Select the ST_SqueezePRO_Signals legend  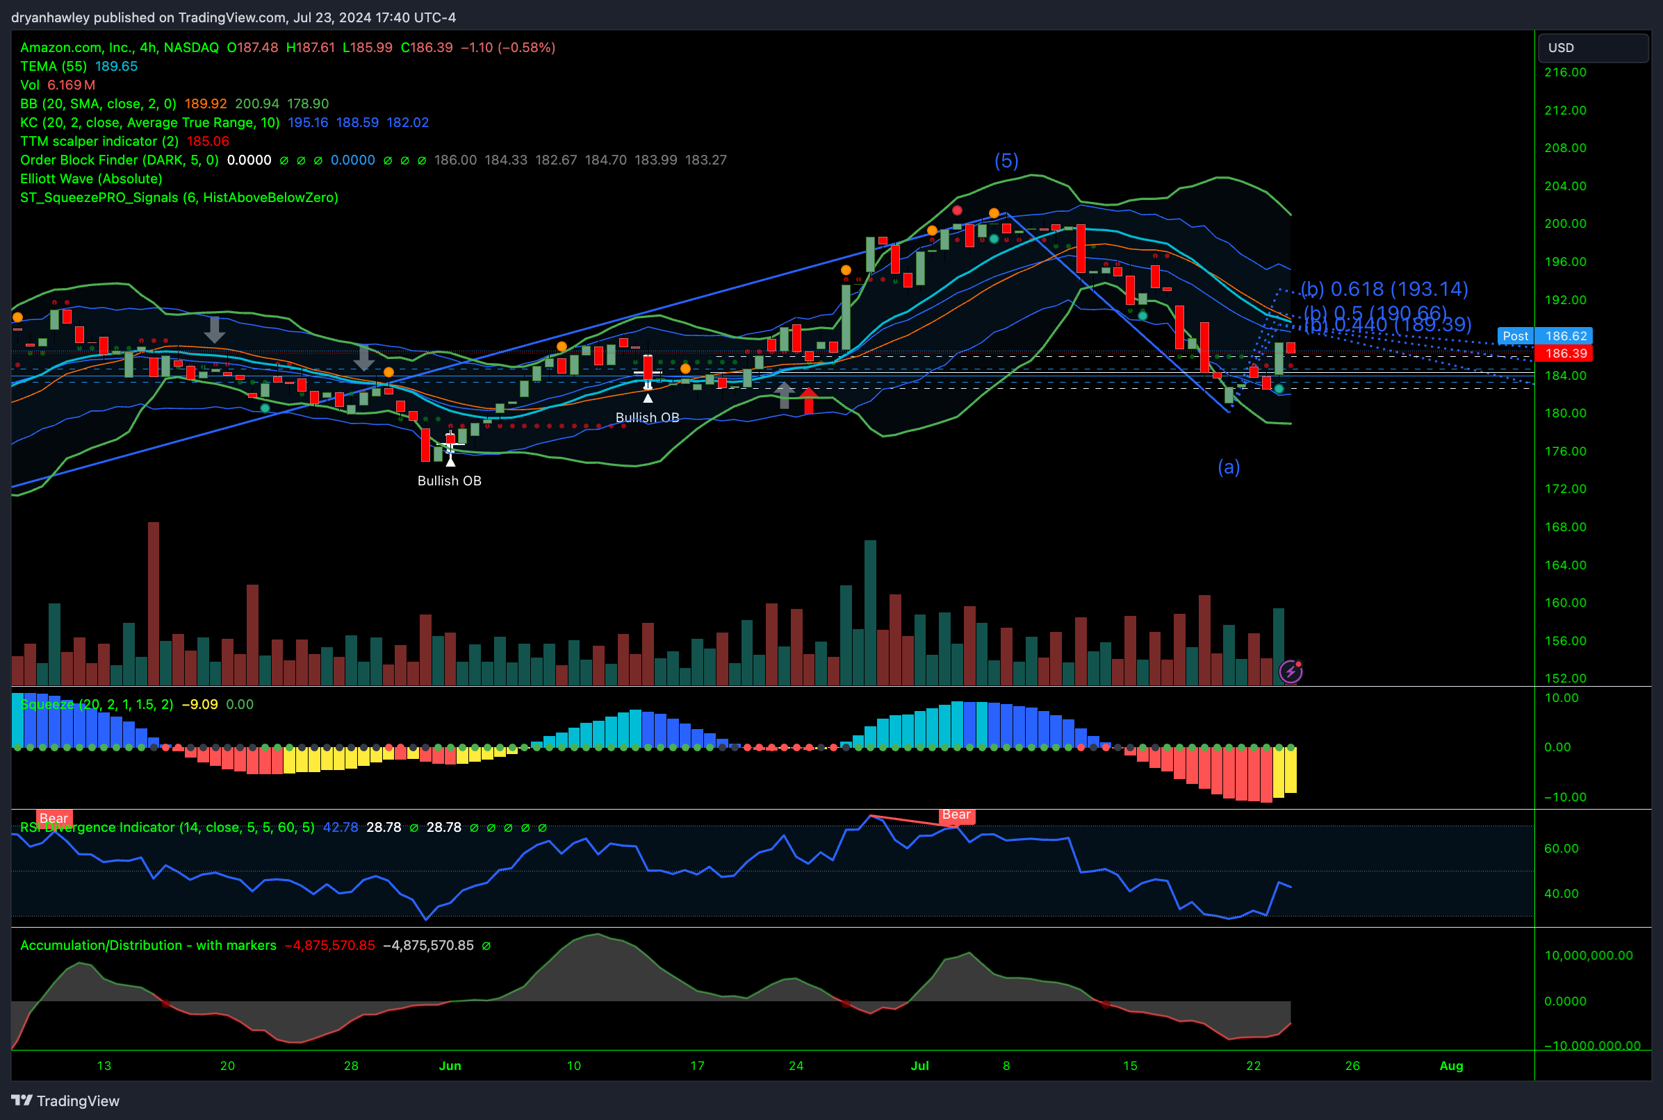[179, 197]
